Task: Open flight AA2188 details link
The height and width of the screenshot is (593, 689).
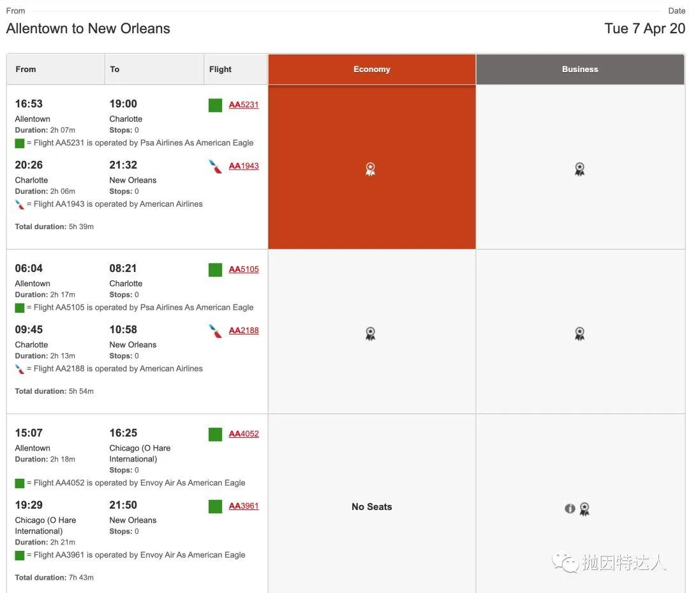Action: 244,331
